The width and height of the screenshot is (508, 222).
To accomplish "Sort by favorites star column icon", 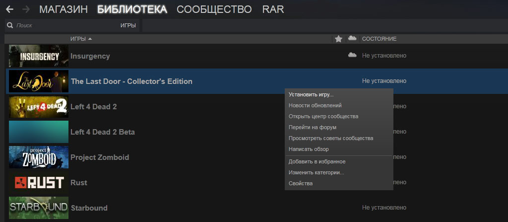I will [338, 39].
